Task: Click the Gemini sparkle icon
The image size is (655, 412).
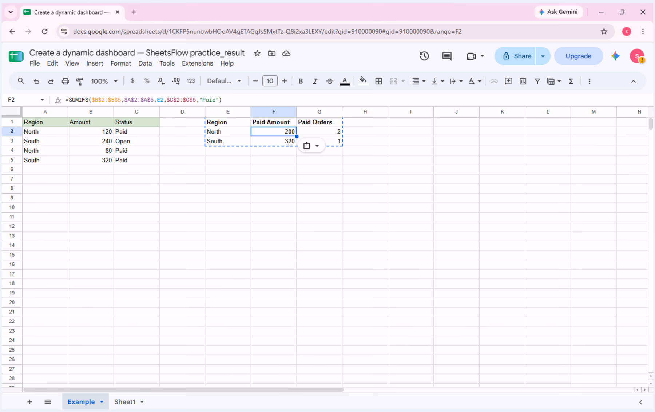Action: 615,56
